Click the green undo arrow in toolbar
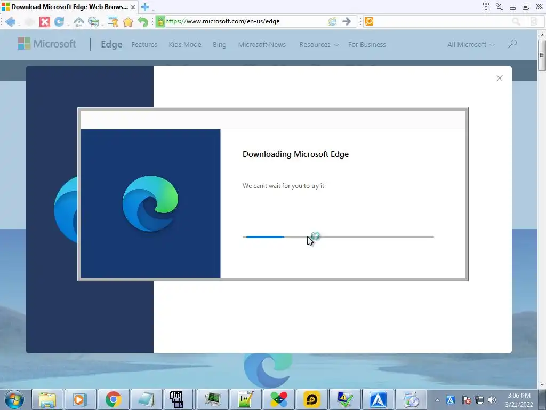 [143, 21]
